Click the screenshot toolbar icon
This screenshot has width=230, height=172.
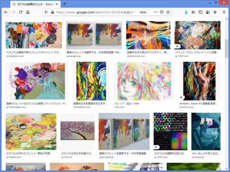click(208, 12)
